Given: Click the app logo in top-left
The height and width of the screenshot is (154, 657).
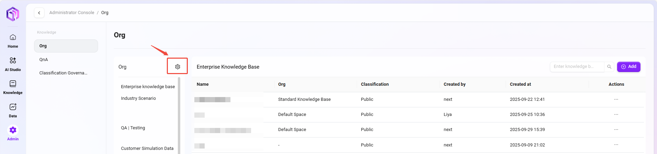Looking at the screenshot, I should (x=13, y=14).
